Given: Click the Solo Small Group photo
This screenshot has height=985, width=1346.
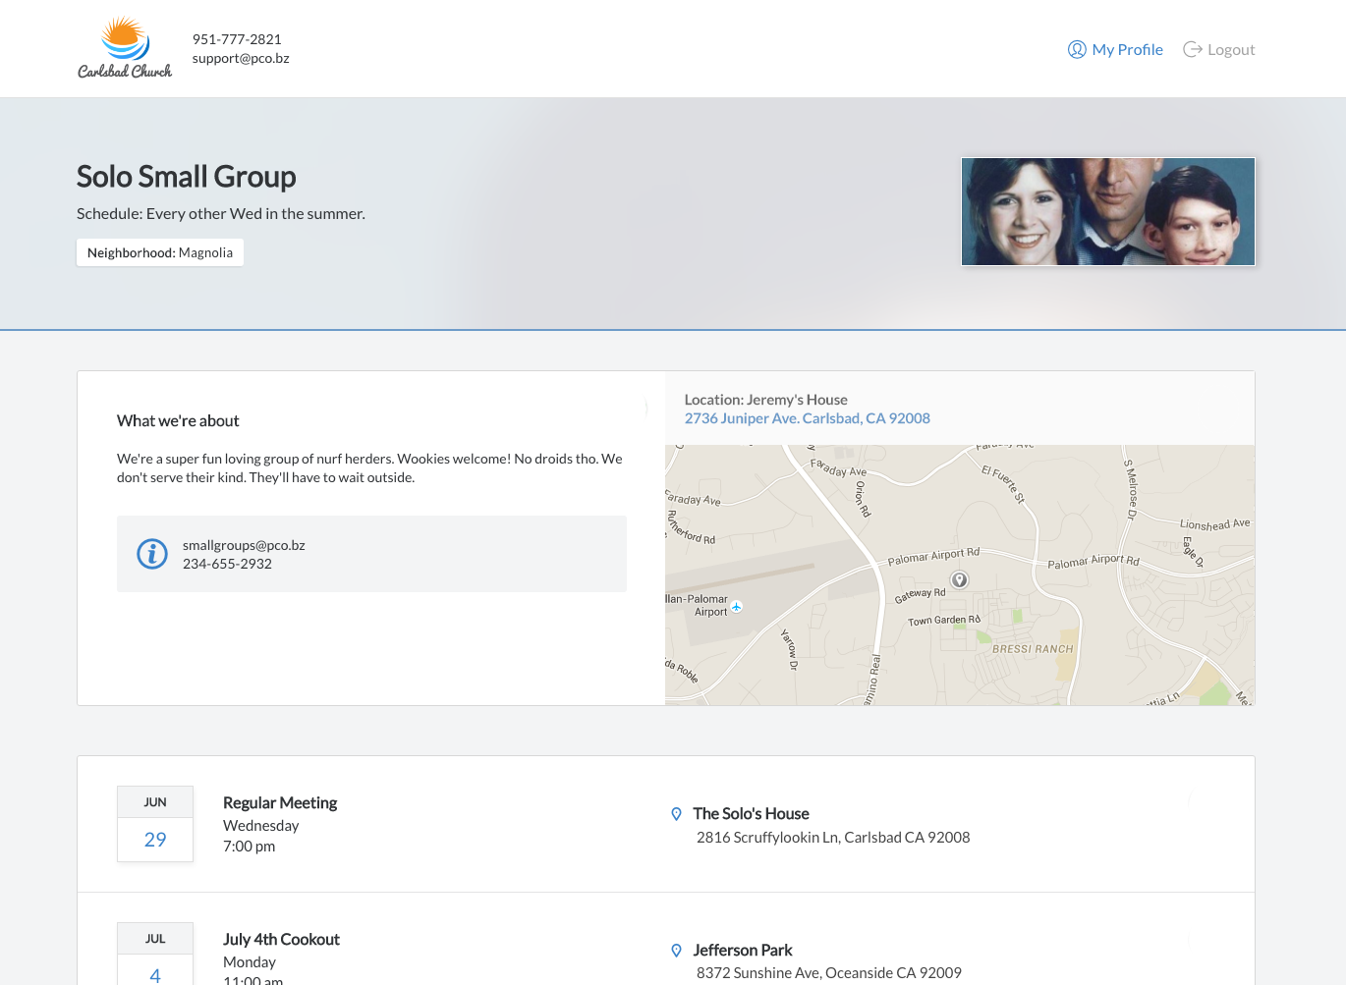Looking at the screenshot, I should [x=1108, y=211].
